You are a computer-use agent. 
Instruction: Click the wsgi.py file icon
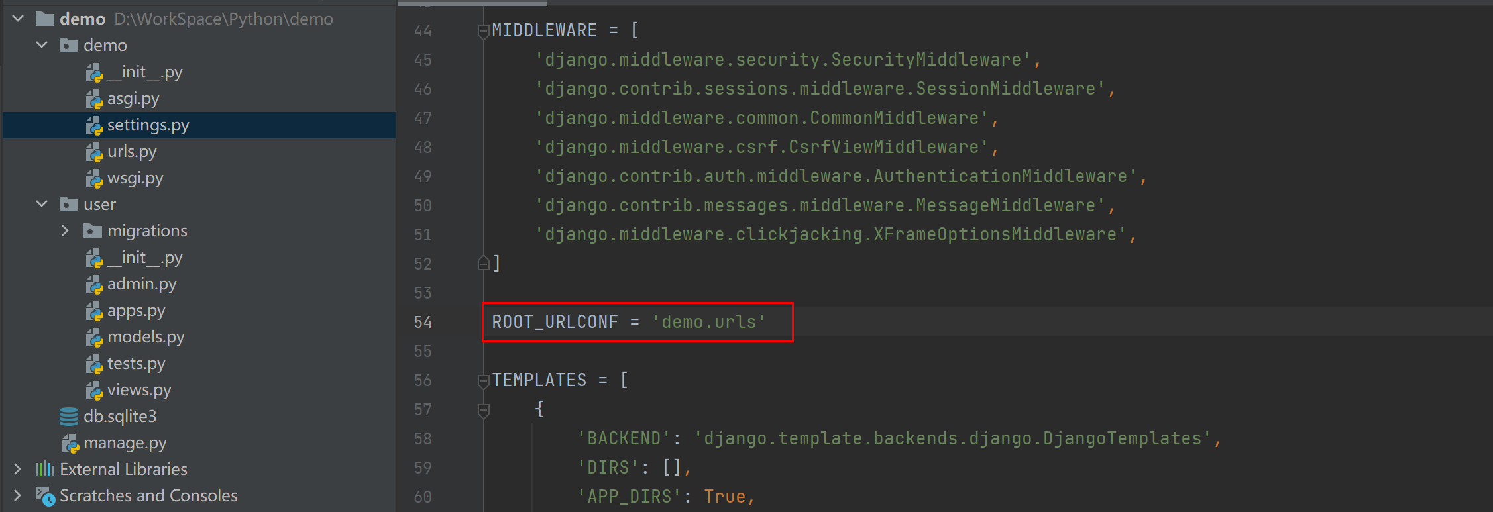[x=95, y=178]
